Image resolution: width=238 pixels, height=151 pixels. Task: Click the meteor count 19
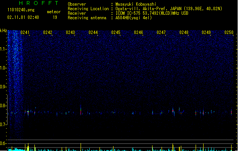pos(55,17)
